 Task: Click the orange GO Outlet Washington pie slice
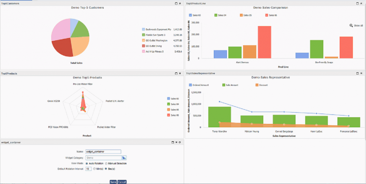click(80, 45)
